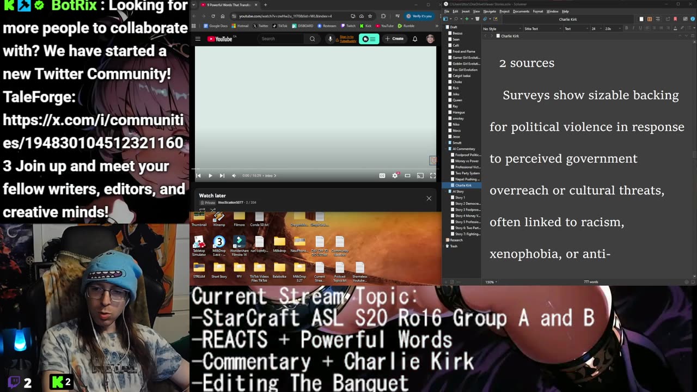Viewport: 697px width, 392px height.
Task: Open the YouTube hamburger guide menu
Action: pyautogui.click(x=198, y=39)
